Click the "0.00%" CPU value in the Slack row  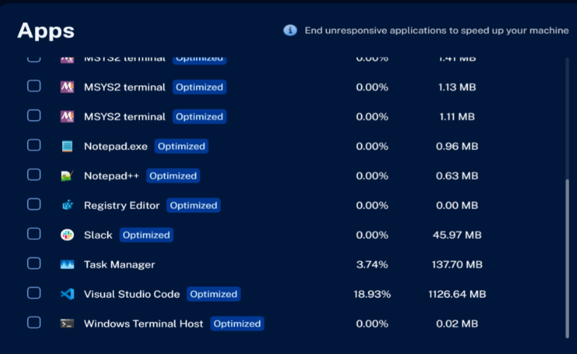pyautogui.click(x=372, y=235)
